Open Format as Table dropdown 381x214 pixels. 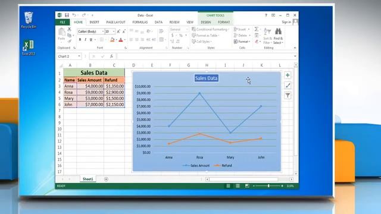(x=205, y=36)
